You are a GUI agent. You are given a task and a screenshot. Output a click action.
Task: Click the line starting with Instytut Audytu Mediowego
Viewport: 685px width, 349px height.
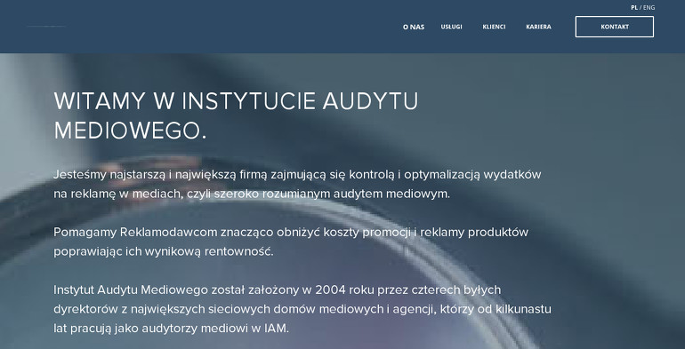click(x=277, y=290)
